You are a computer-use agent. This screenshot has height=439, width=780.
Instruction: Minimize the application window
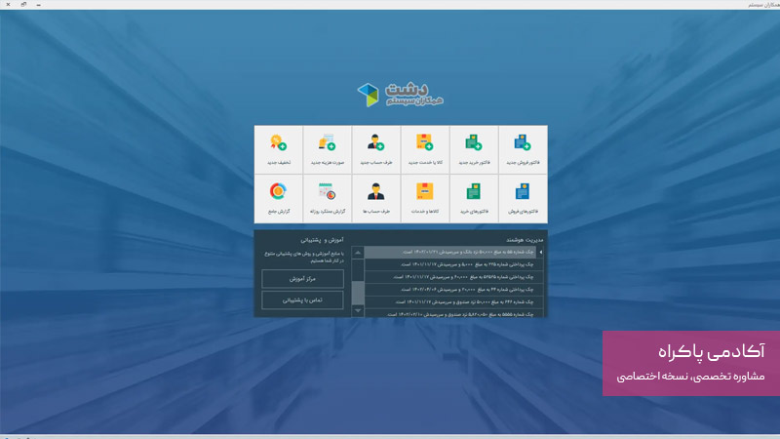coord(39,5)
